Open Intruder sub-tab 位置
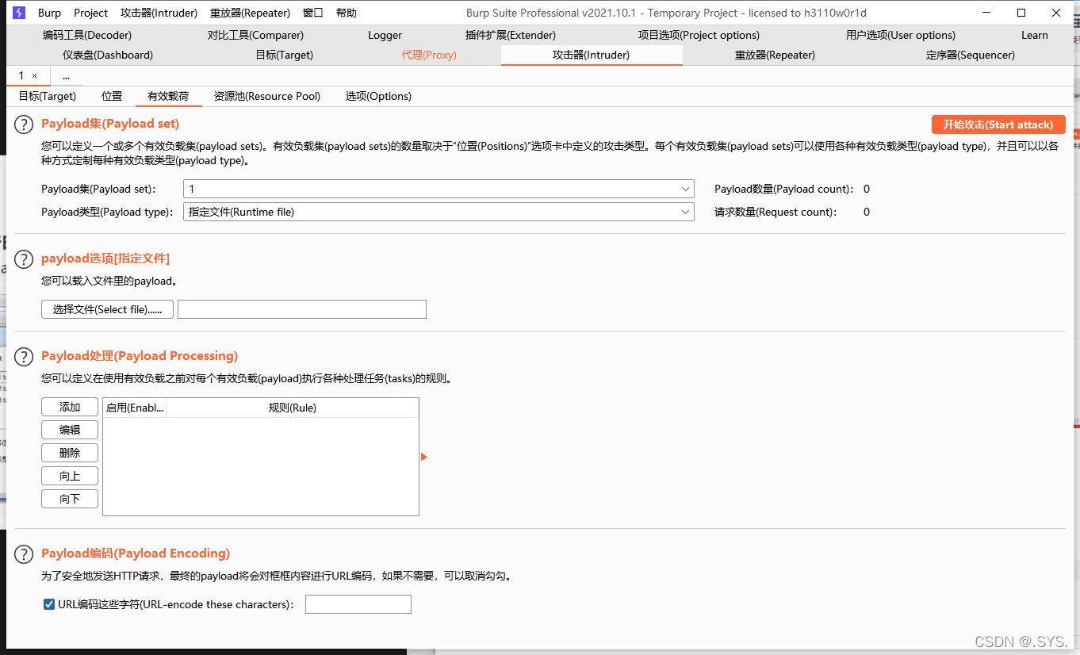This screenshot has width=1080, height=655. pyautogui.click(x=112, y=96)
